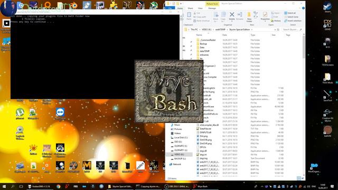Expand the Delete button dropdown arrow
The image size is (338, 190).
click(232, 21)
